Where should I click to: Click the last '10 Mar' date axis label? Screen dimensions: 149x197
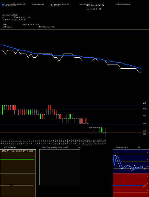click(x=105, y=142)
